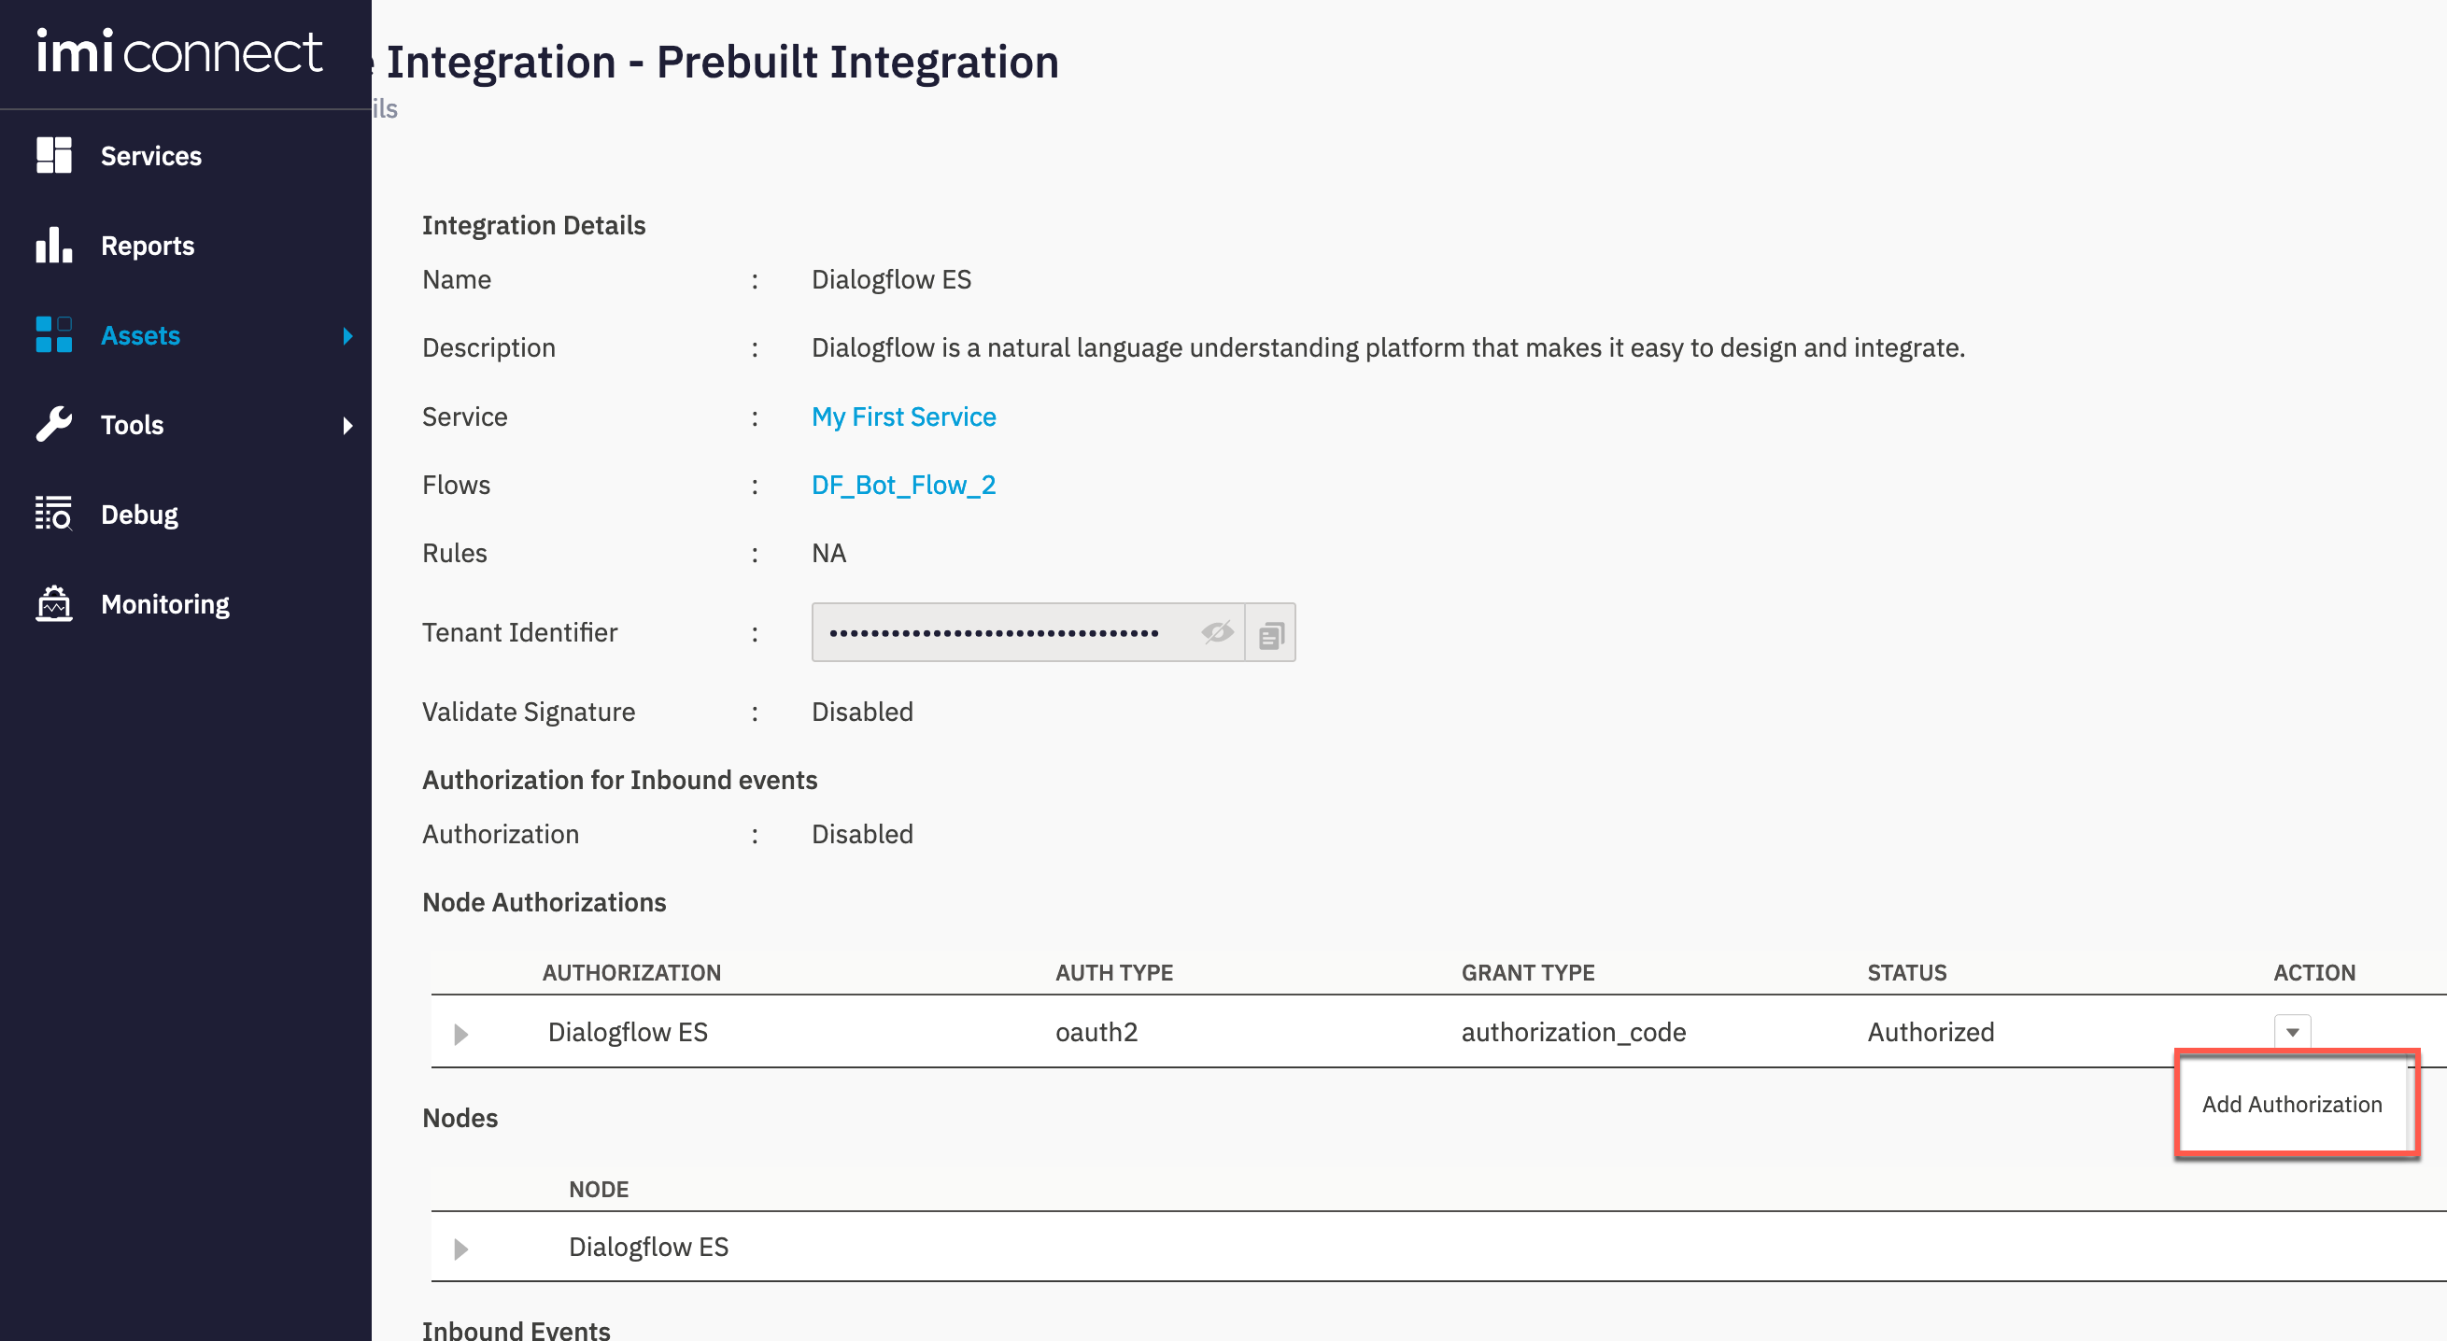Open the Services dashboard icon
Viewport: 2447px width, 1341px height.
54,156
